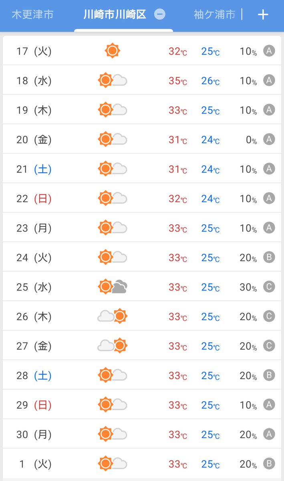Click the 24℃ low temperature for 22 (日)
The image size is (284, 481).
click(210, 199)
